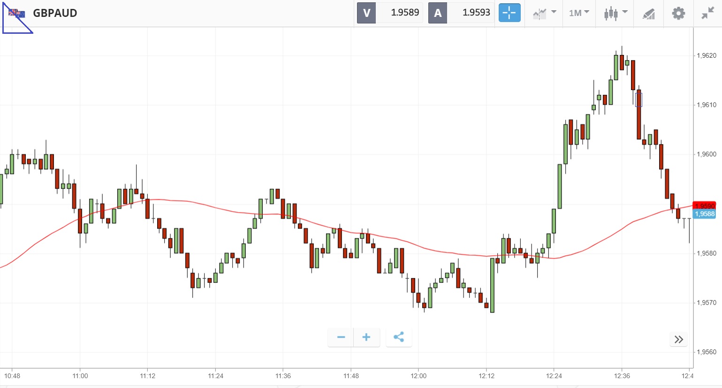This screenshot has width=722, height=388.
Task: Click the collapse chart arrows icon
Action: (x=707, y=13)
